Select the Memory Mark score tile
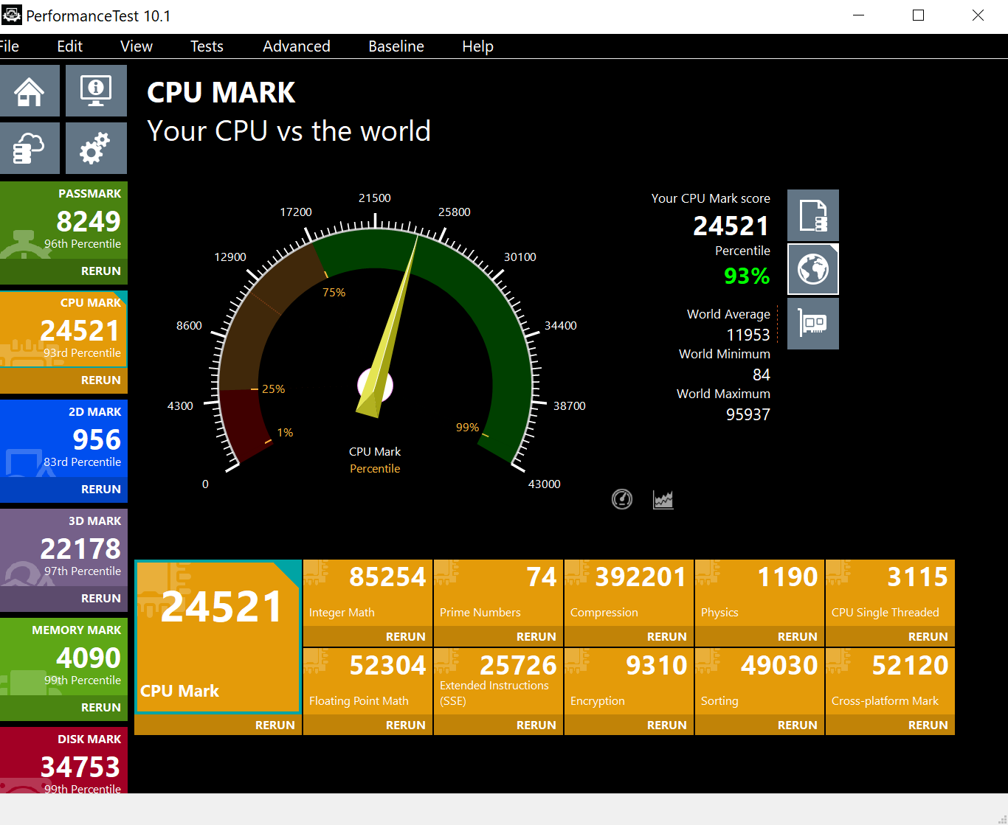 point(63,658)
